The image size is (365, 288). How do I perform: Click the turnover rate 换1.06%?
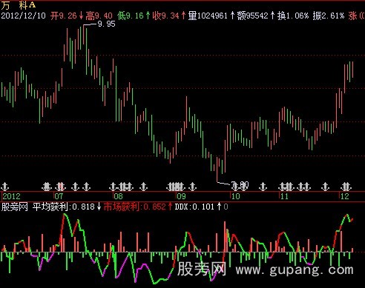pos(293,16)
